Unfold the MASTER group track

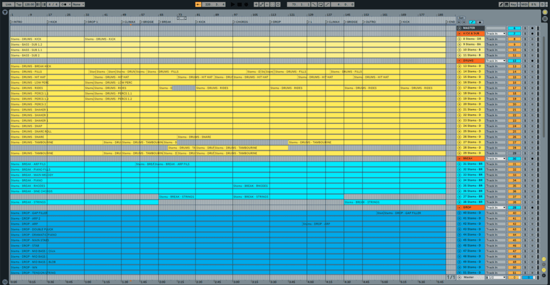[460, 28]
